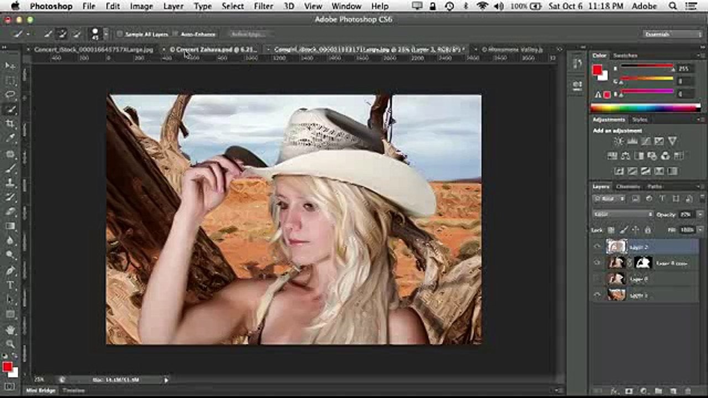The width and height of the screenshot is (708, 398).
Task: Show the hidden Layer 0
Action: (x=597, y=279)
